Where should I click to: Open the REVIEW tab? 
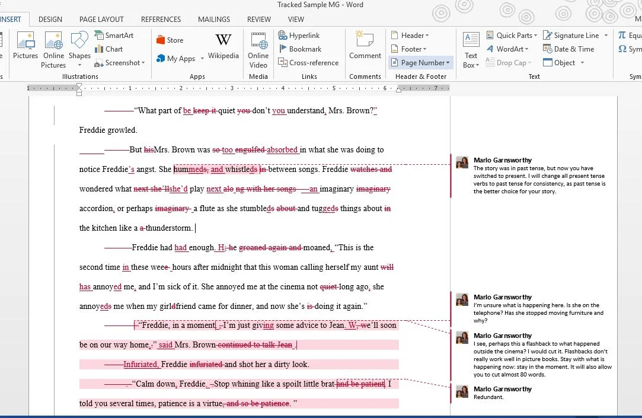point(259,19)
